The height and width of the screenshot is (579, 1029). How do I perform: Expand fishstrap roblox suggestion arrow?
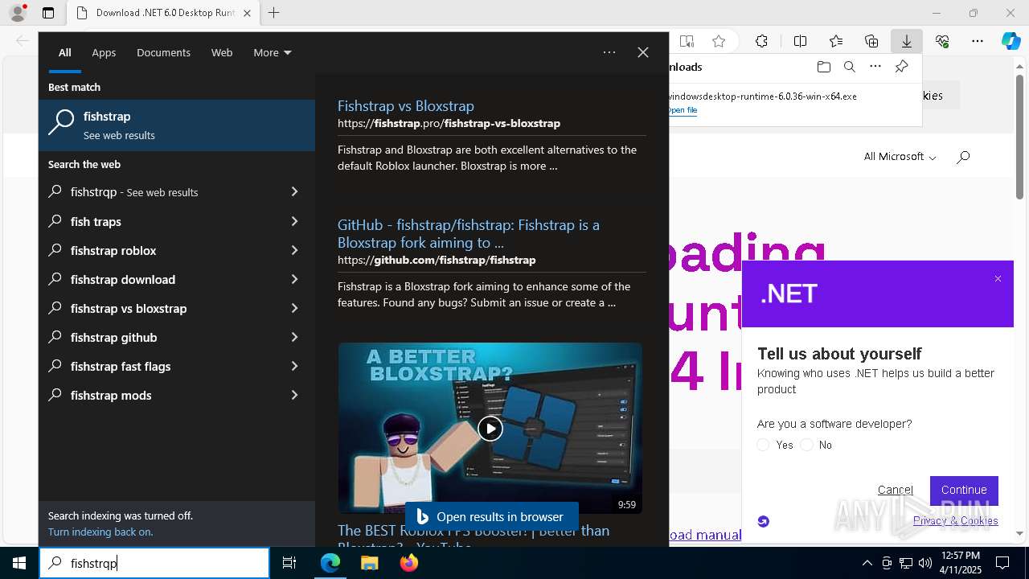294,250
